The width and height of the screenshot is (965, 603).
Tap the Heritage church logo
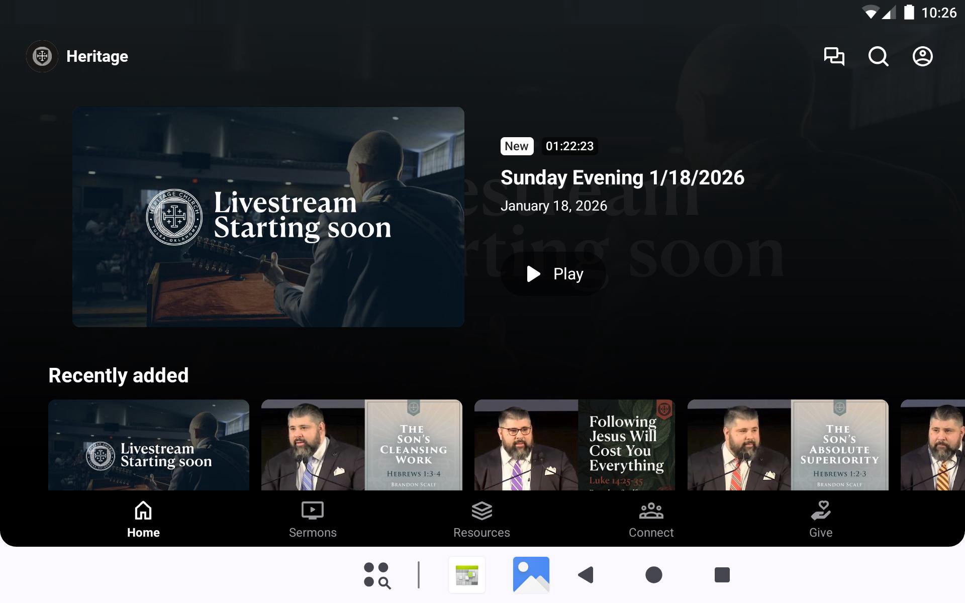[42, 56]
